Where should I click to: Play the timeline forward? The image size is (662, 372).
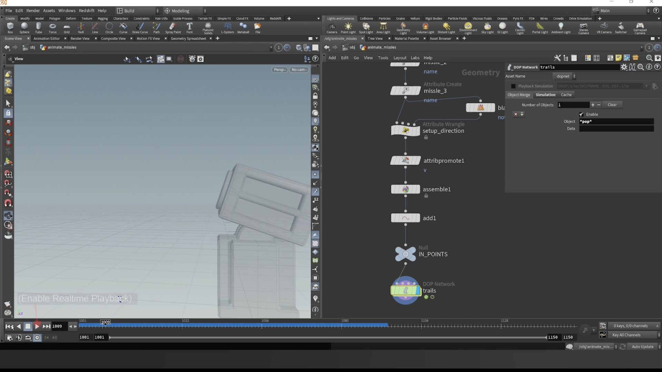click(37, 326)
